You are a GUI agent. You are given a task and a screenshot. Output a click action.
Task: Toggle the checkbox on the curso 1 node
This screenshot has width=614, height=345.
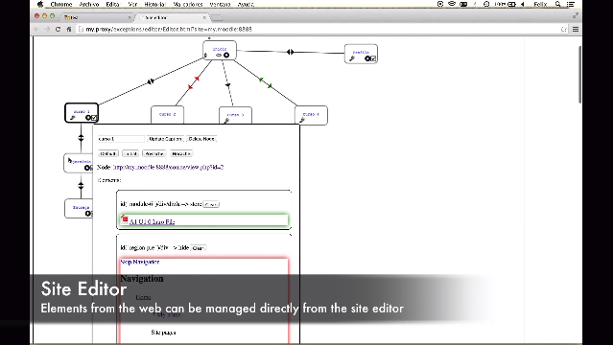(x=94, y=117)
